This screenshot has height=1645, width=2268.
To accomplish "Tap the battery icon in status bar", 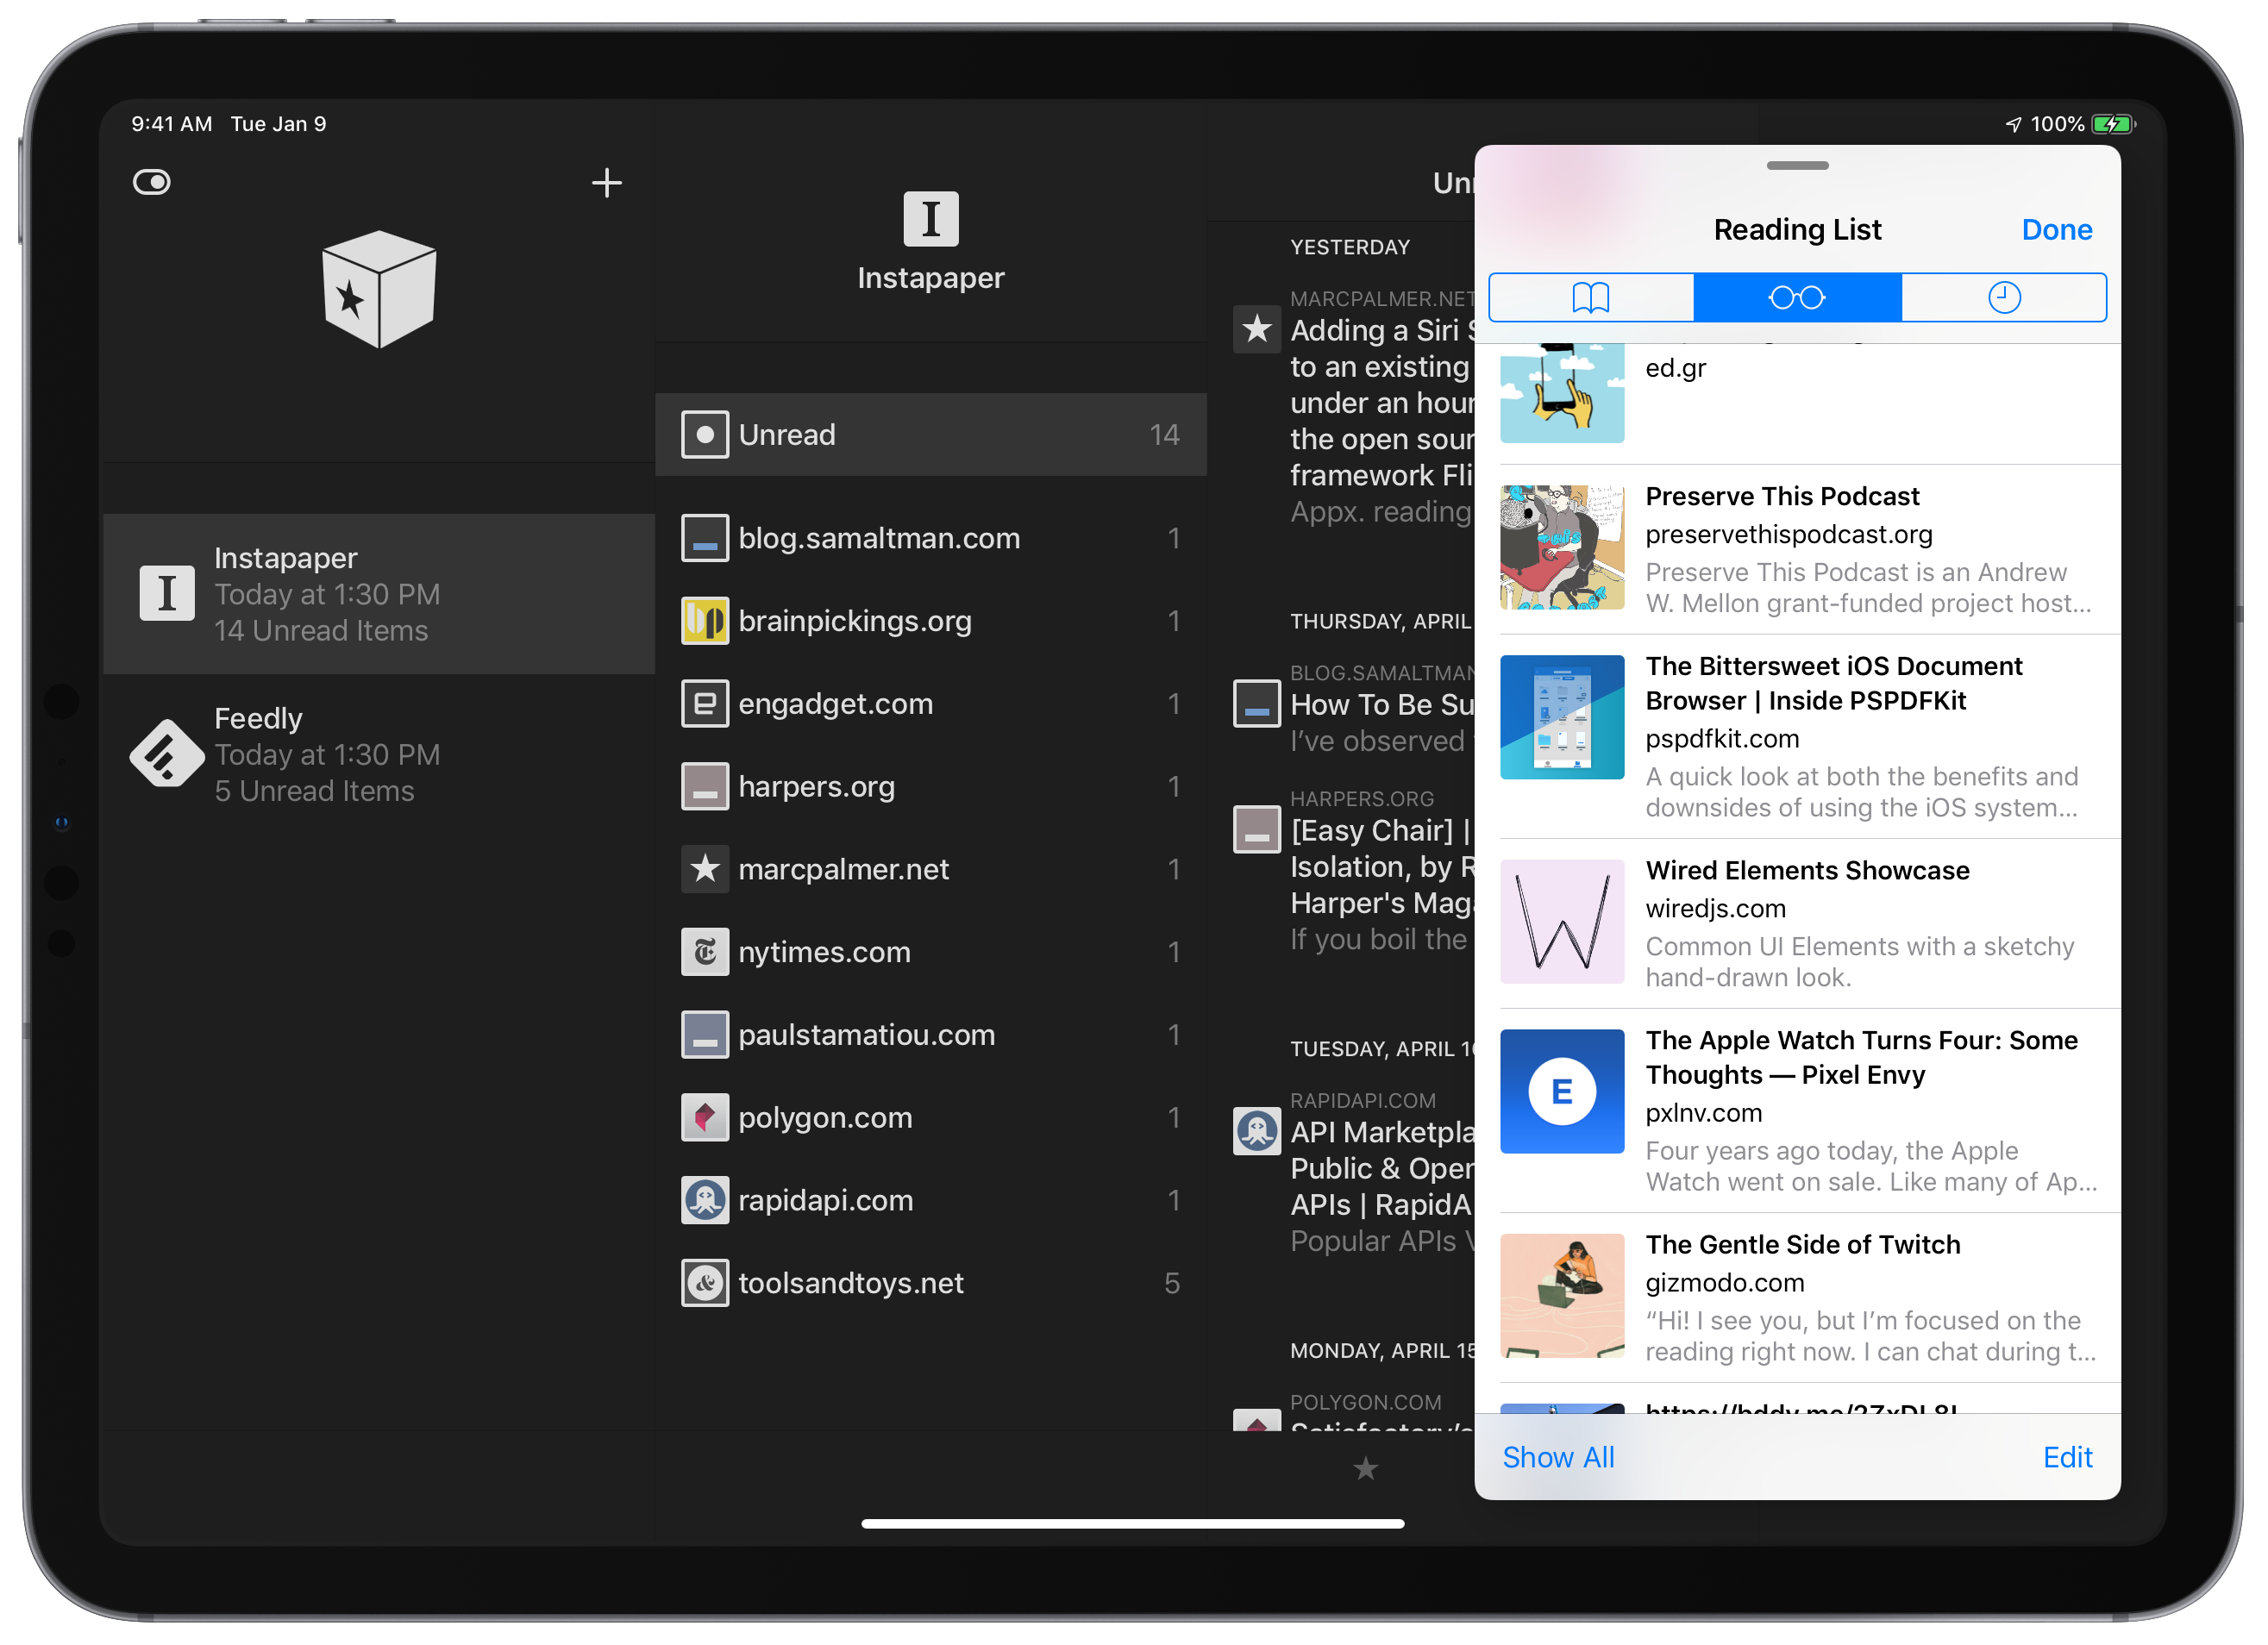I will pos(2114,124).
